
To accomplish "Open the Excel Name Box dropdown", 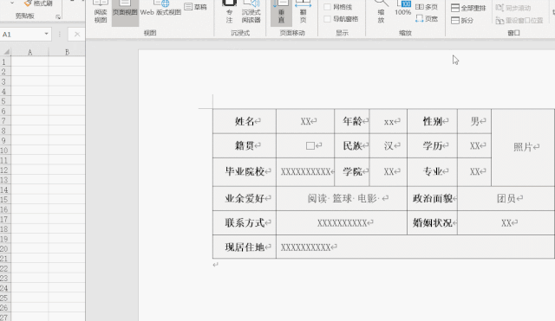I will click(46, 34).
